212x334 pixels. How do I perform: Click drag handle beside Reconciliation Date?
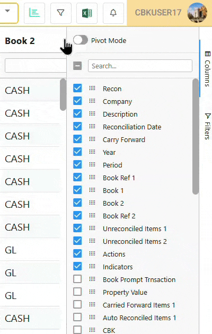(92, 126)
